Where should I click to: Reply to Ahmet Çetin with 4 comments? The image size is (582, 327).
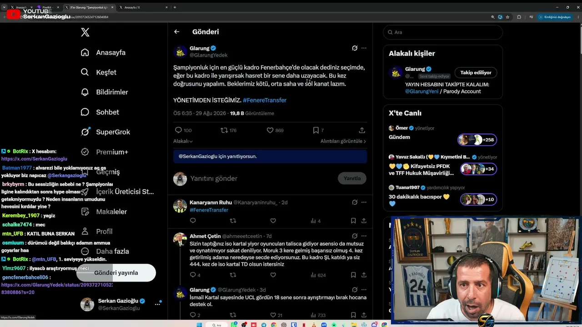click(x=195, y=275)
